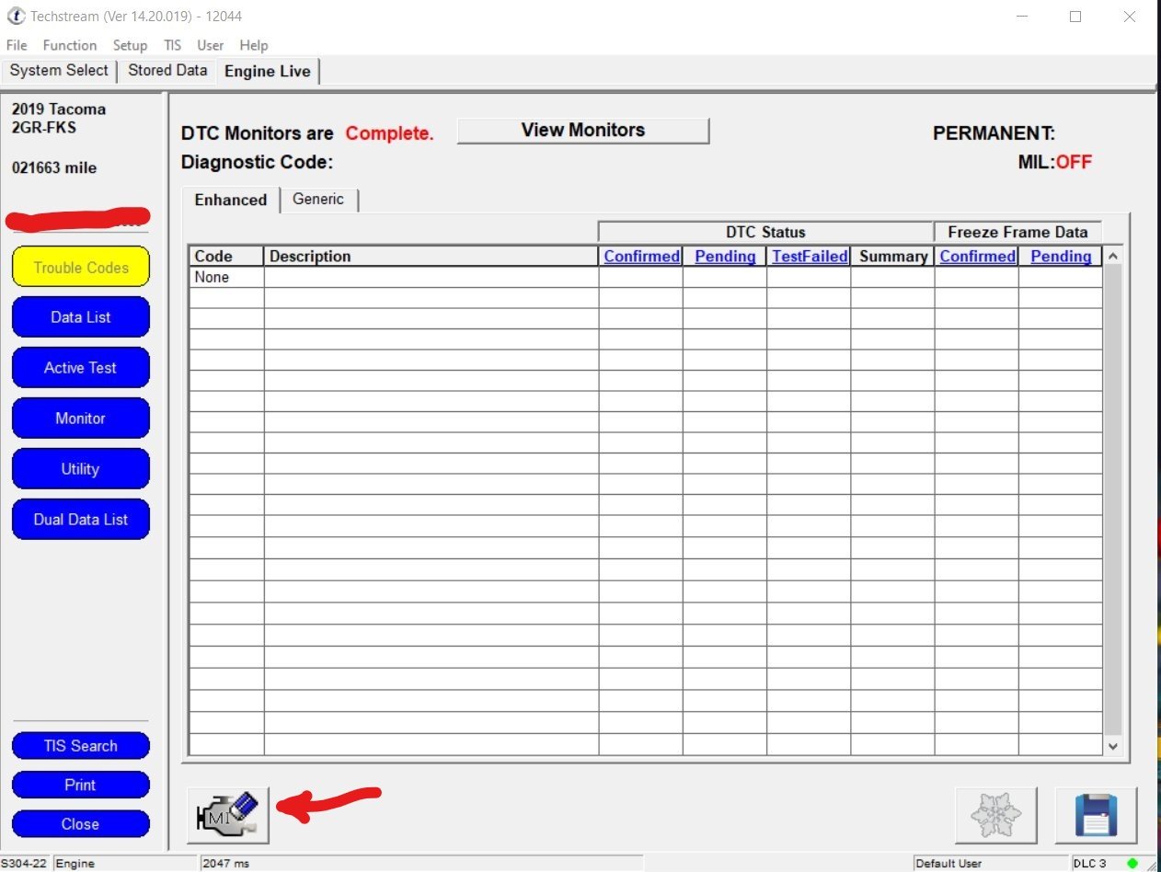
Task: Click the None entry in the Code column
Action: click(x=212, y=277)
